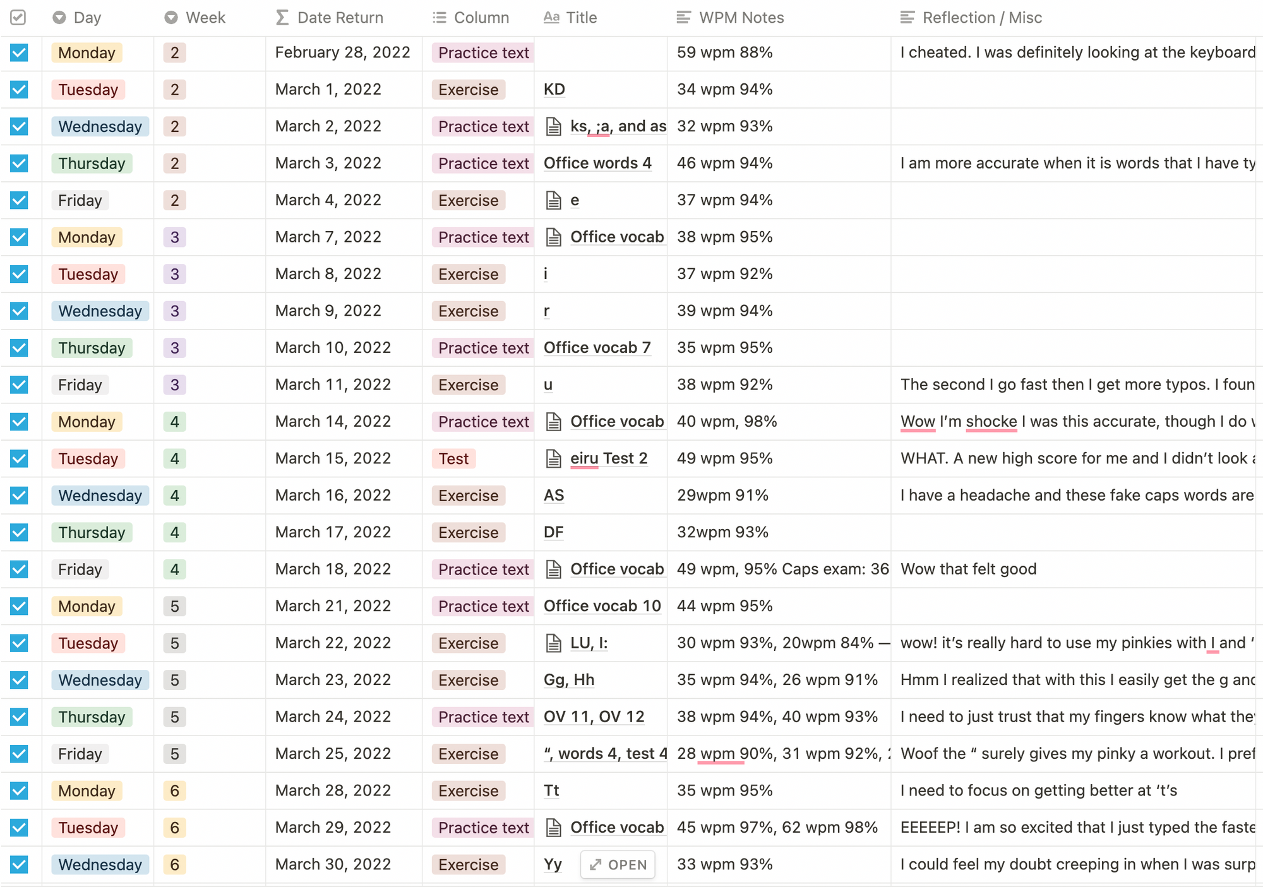Viewport: 1263px width, 887px height.
Task: Open the Week column header menu
Action: [x=205, y=18]
